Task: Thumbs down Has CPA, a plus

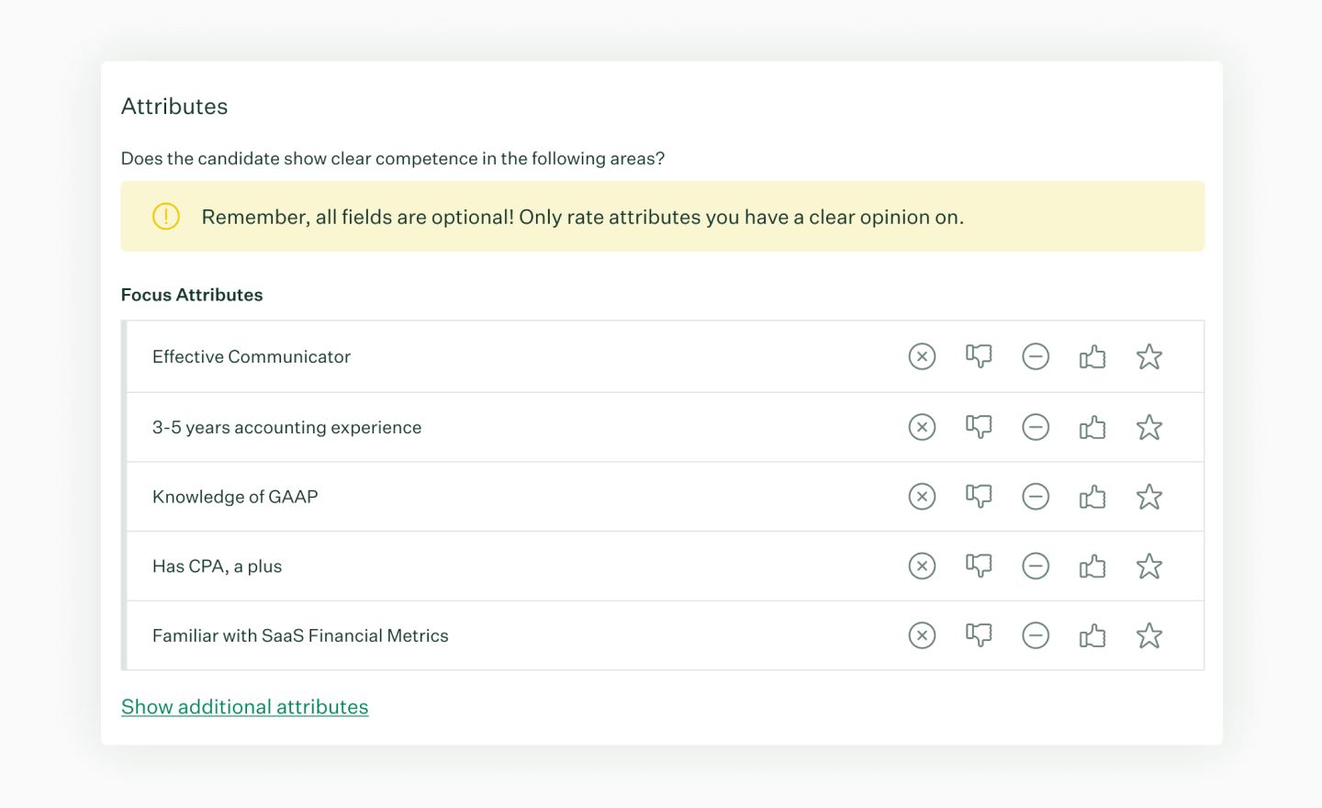Action: point(979,566)
